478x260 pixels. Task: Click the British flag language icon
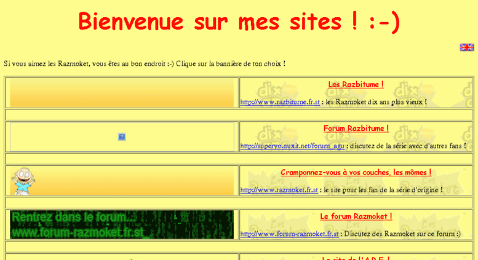point(467,47)
